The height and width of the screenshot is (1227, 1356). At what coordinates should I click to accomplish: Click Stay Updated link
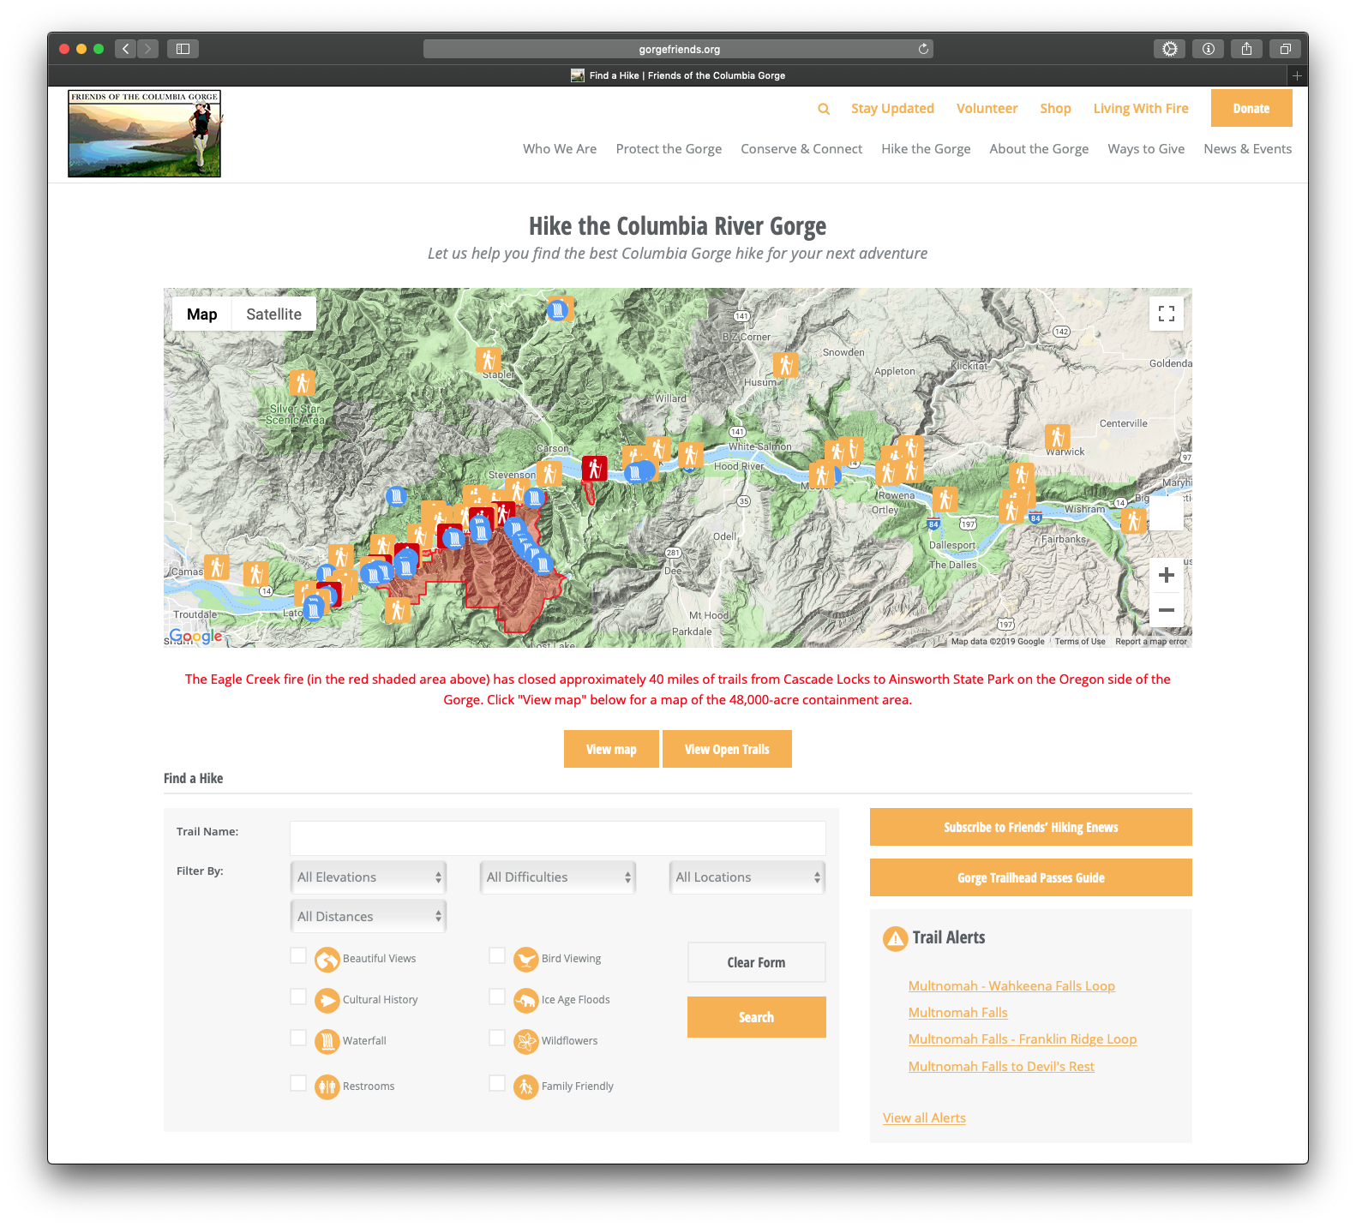892,109
